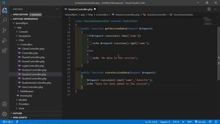Viewport: 220px width, 124px height.
Task: Open the Run and Debug view
Action: click(x=4, y=41)
